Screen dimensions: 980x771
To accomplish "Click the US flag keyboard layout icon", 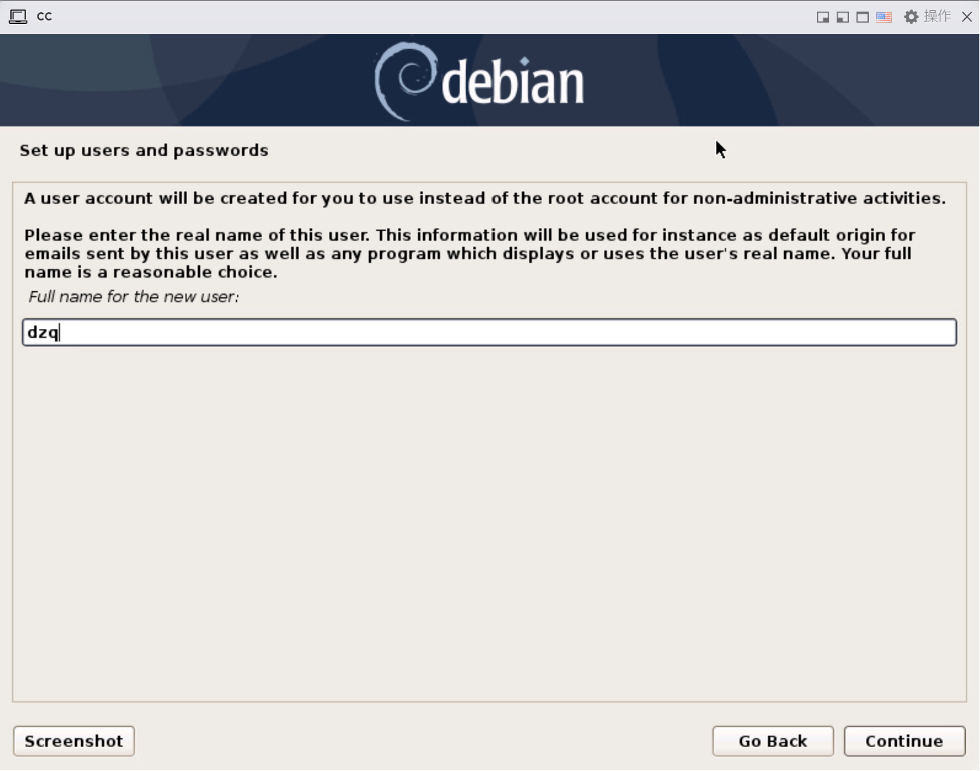I will pos(884,17).
